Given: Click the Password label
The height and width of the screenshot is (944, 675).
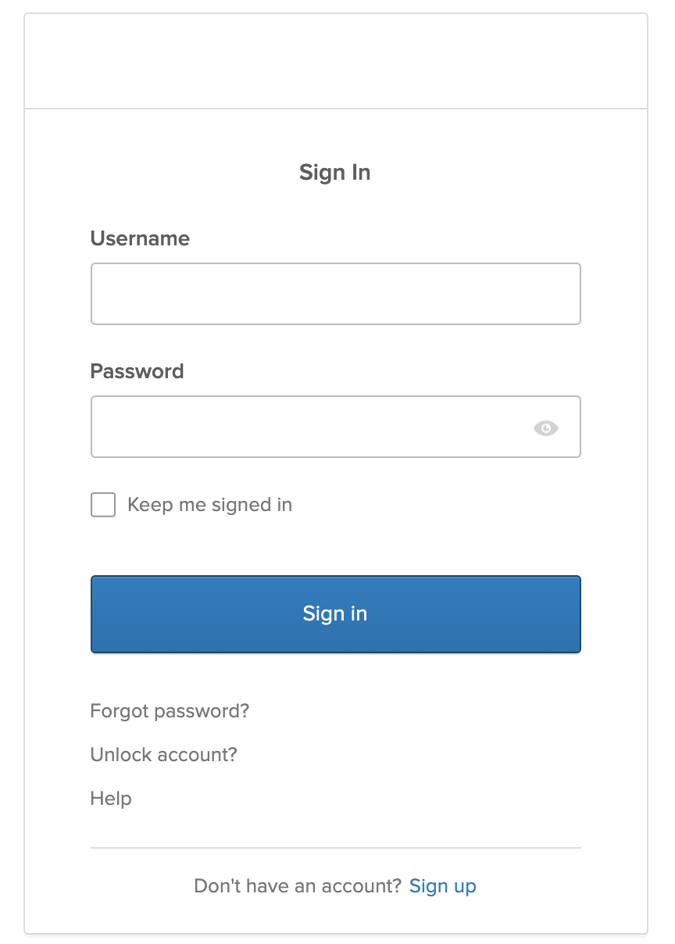Looking at the screenshot, I should tap(137, 371).
